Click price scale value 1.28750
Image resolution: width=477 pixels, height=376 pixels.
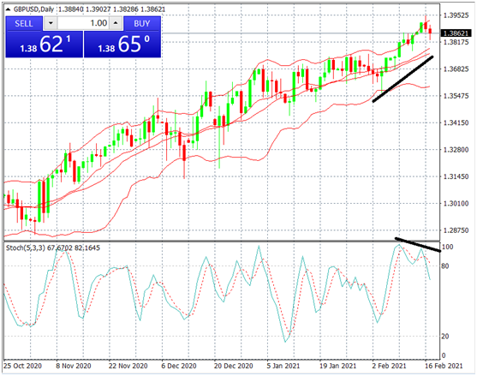click(456, 230)
